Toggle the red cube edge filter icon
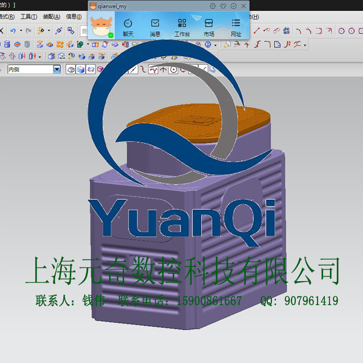Viewport: 363px width, 363px height. point(100,69)
